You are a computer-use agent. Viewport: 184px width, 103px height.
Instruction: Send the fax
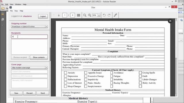(x=43, y=93)
